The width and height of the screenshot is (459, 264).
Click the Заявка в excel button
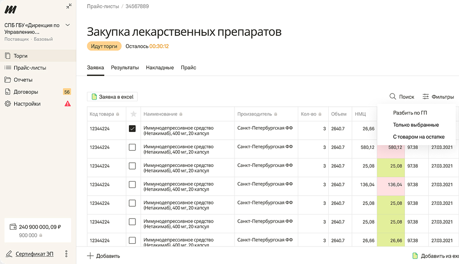112,97
